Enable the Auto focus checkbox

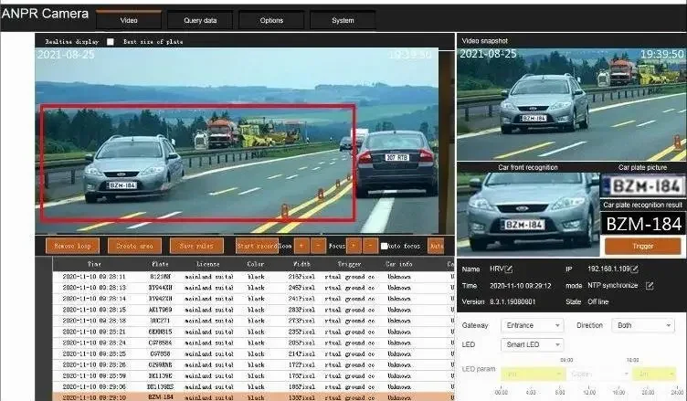pyautogui.click(x=385, y=247)
